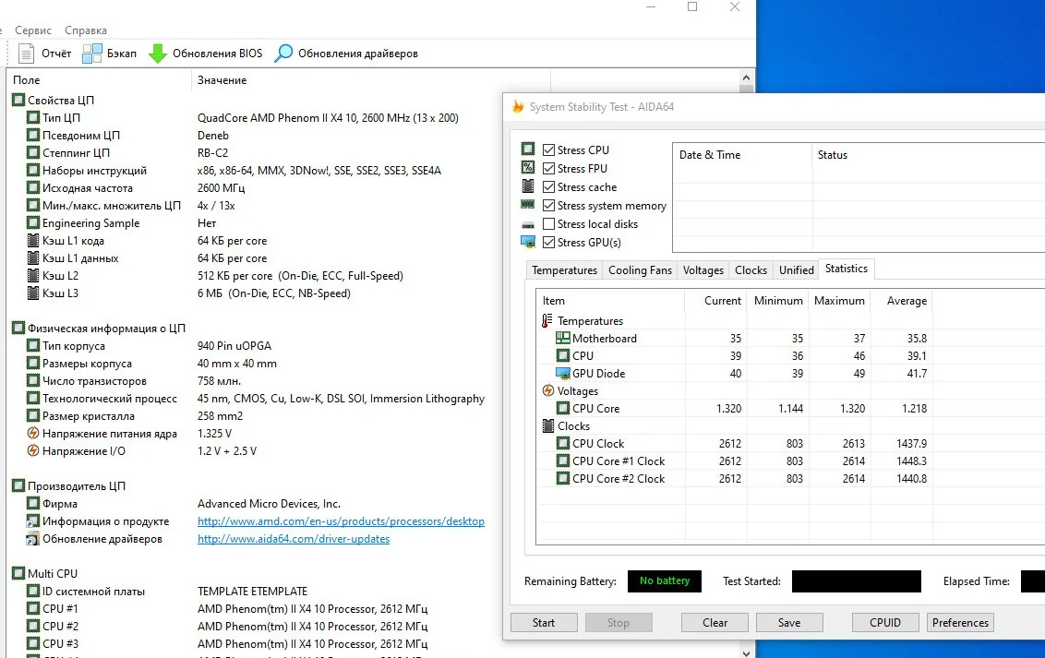This screenshot has width=1045, height=658.
Task: Open the Preferences button
Action: click(x=960, y=623)
